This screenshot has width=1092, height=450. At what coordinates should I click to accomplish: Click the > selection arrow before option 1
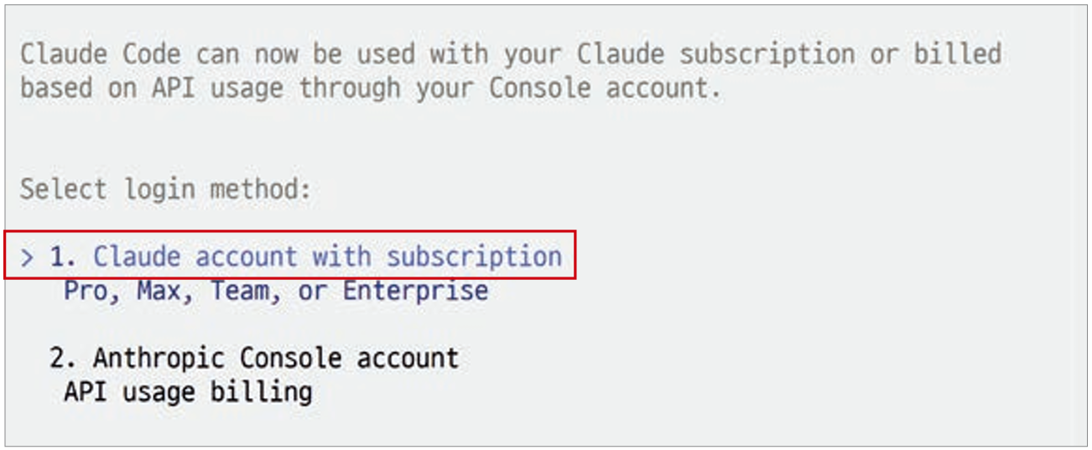pyautogui.click(x=28, y=256)
